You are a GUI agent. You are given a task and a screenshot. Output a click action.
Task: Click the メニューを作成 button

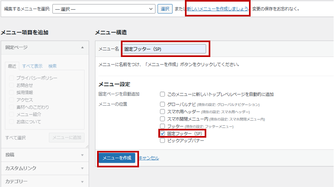pos(117,158)
